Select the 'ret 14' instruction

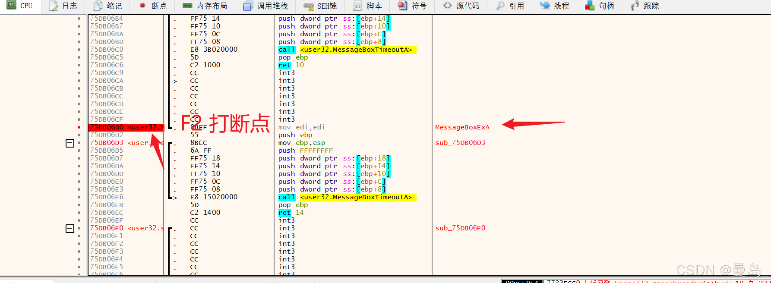click(291, 213)
